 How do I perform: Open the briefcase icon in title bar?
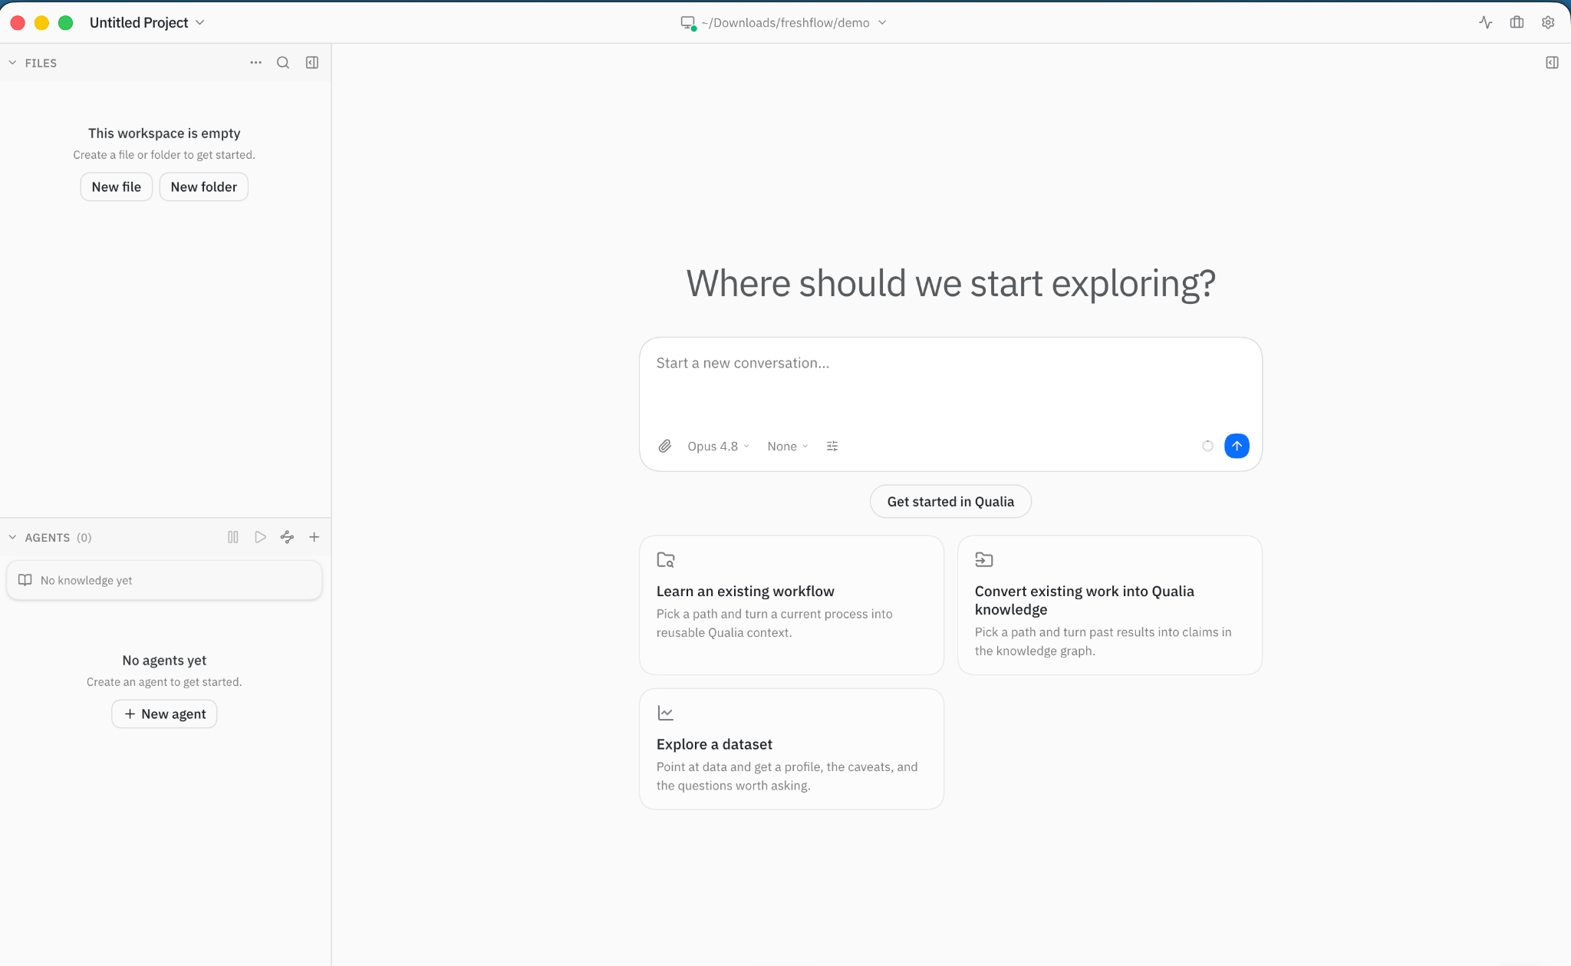(x=1517, y=22)
